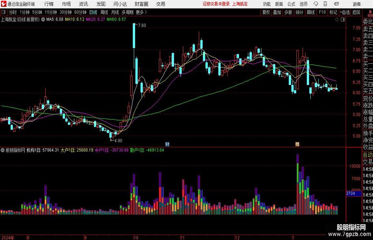373x240 pixels.
Task: Open the 选项 options menu
Action: [303, 4]
